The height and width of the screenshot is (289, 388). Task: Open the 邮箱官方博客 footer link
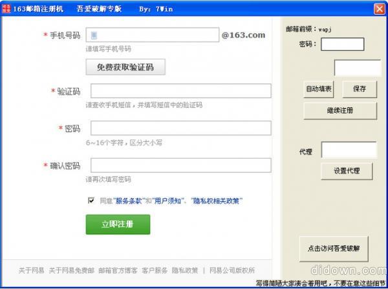click(118, 270)
